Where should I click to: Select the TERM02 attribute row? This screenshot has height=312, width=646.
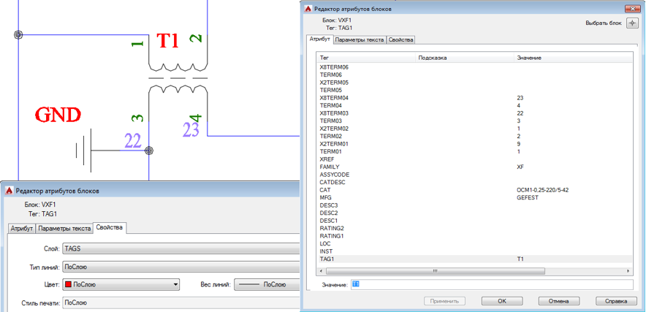[x=474, y=136]
